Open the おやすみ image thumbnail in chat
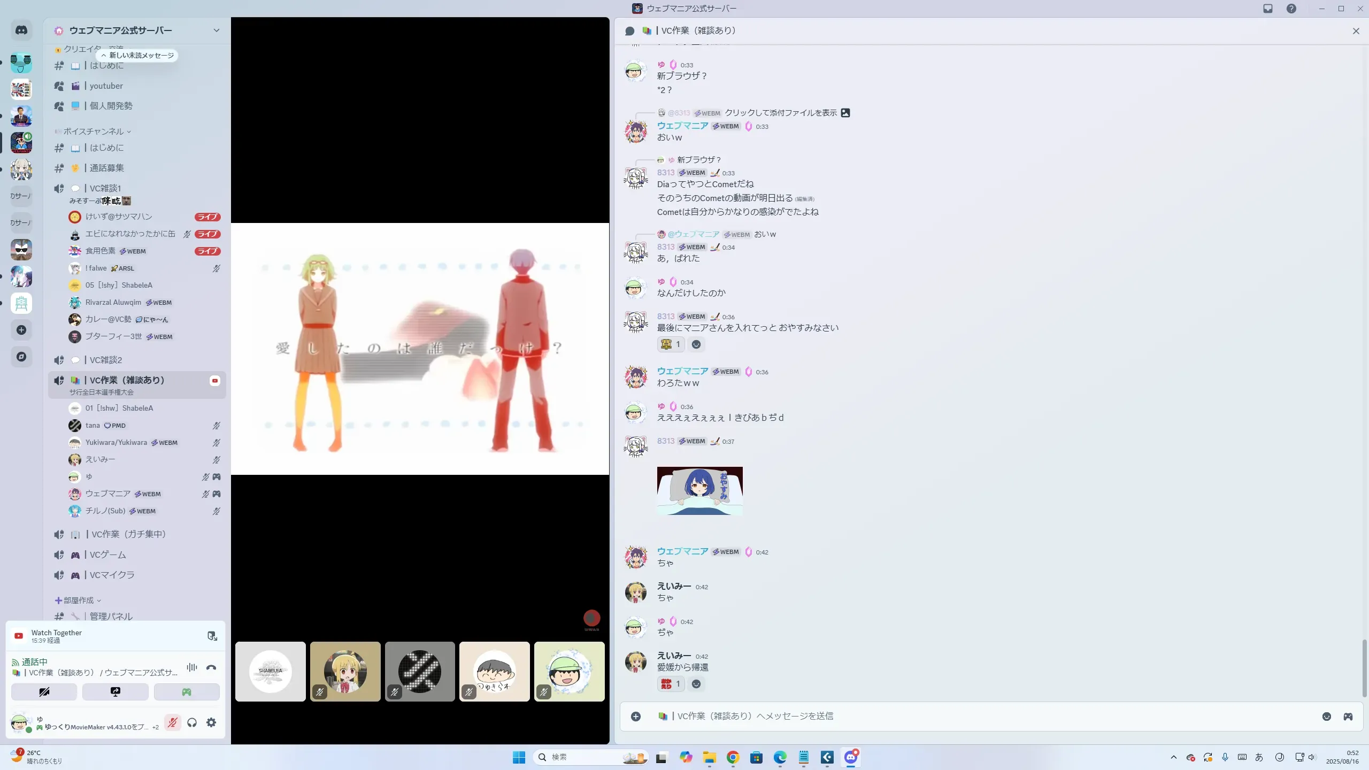The height and width of the screenshot is (770, 1369). pos(699,491)
